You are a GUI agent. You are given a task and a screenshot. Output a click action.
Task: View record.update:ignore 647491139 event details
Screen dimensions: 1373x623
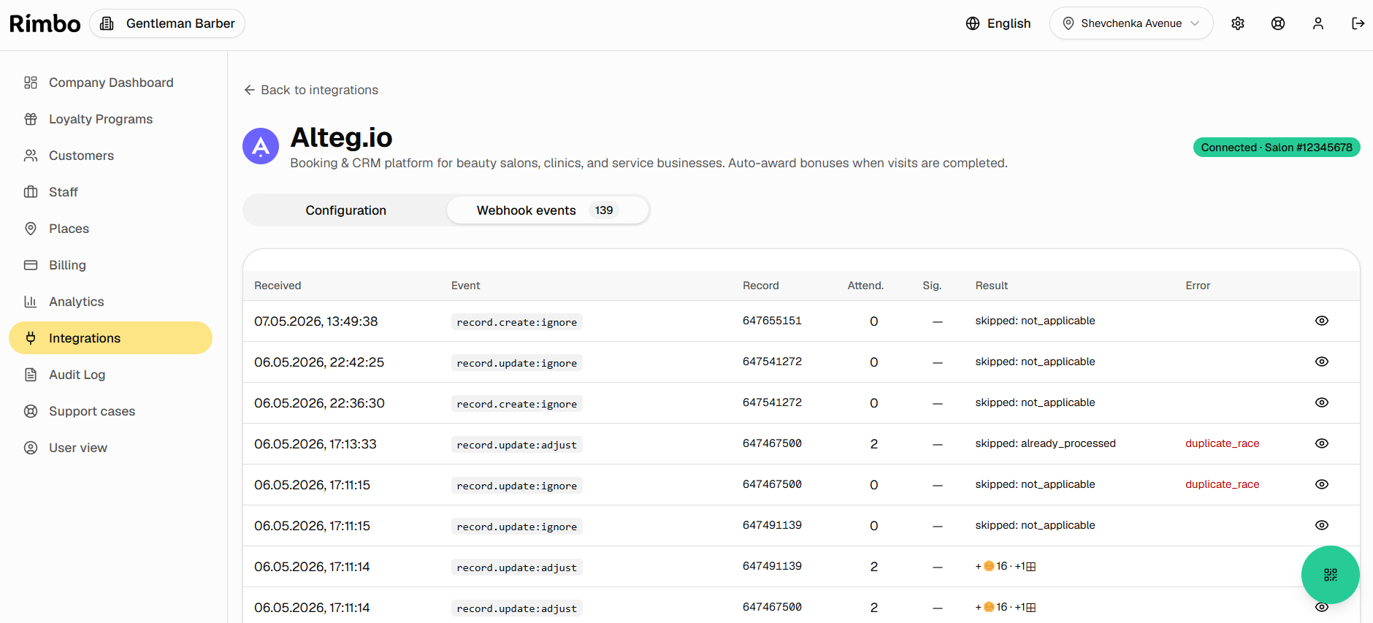(x=1322, y=525)
